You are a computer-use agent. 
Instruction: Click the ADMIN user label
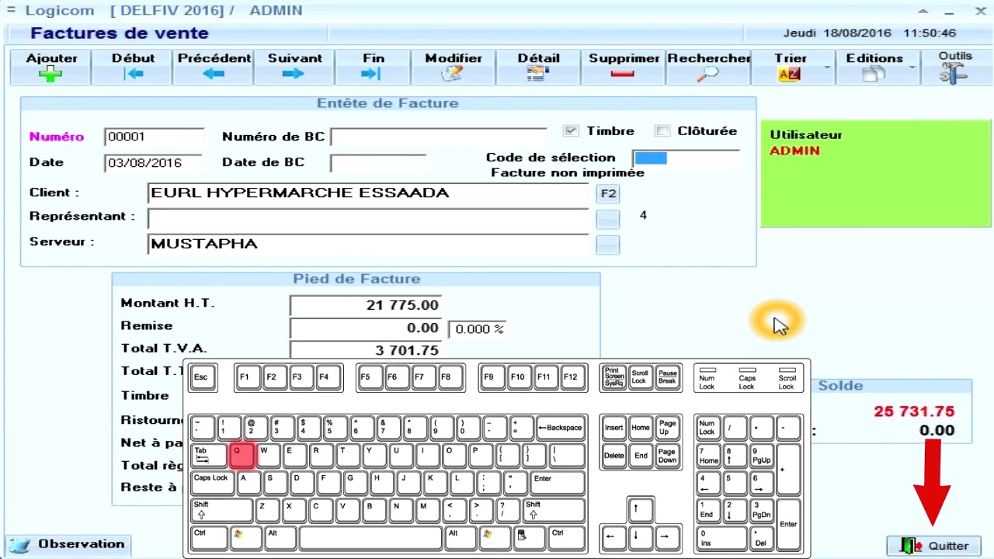[x=794, y=151]
